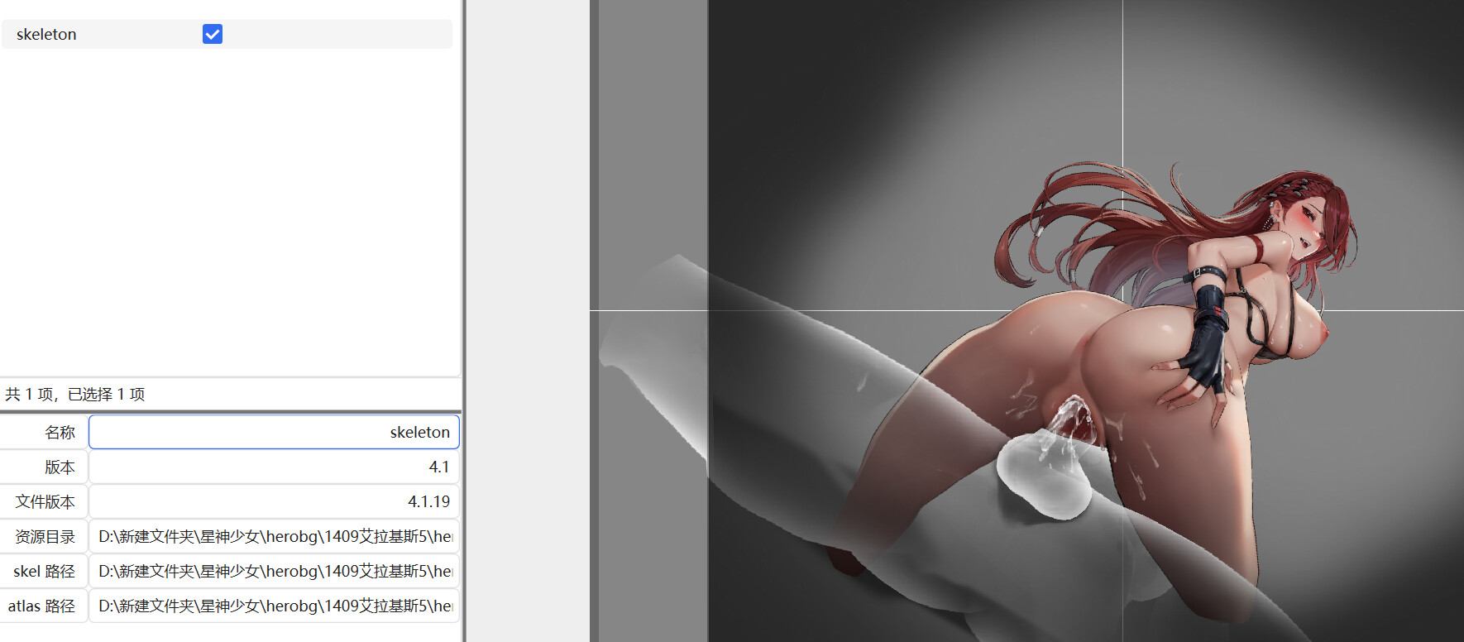1464x642 pixels.
Task: Click the 文件版本 property label
Action: click(x=45, y=501)
